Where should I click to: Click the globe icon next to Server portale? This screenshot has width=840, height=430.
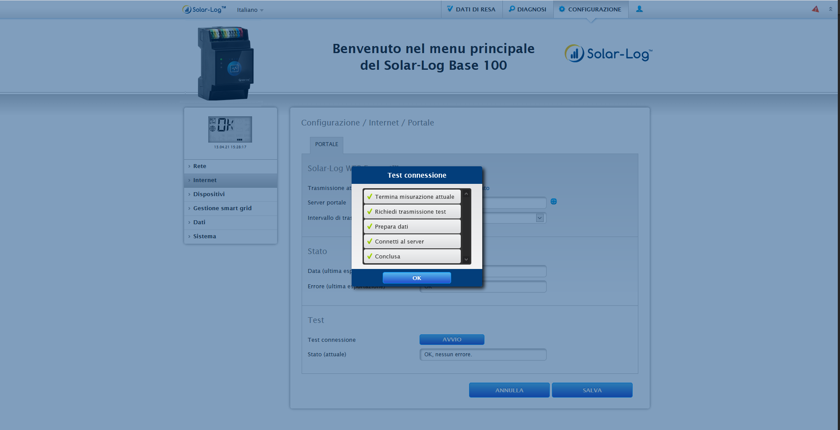(554, 201)
